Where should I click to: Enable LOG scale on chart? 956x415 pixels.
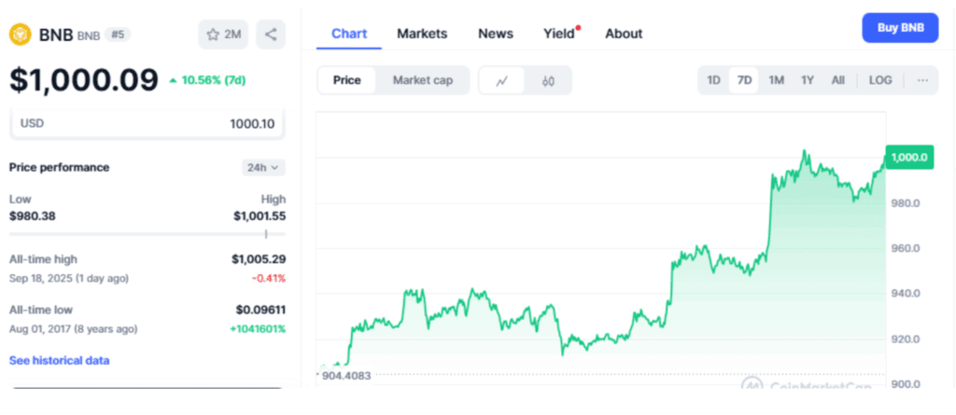click(880, 80)
